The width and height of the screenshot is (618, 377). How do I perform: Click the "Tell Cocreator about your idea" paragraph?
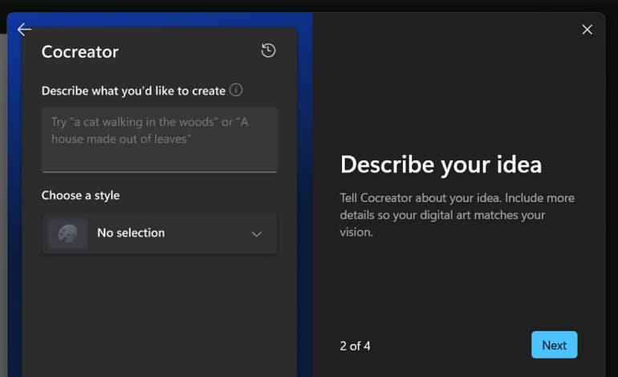click(457, 215)
